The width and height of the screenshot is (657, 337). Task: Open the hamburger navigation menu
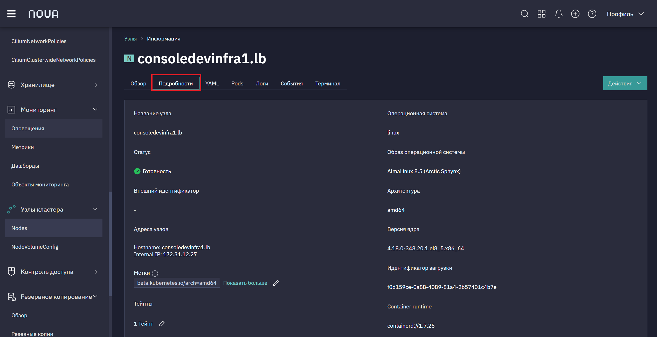pos(11,14)
